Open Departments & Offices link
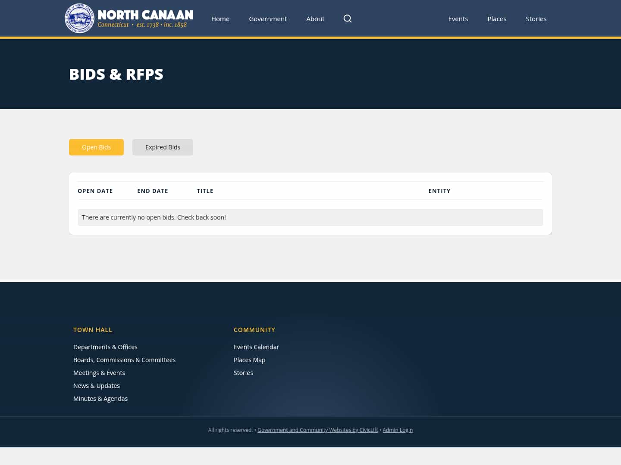 [105, 347]
